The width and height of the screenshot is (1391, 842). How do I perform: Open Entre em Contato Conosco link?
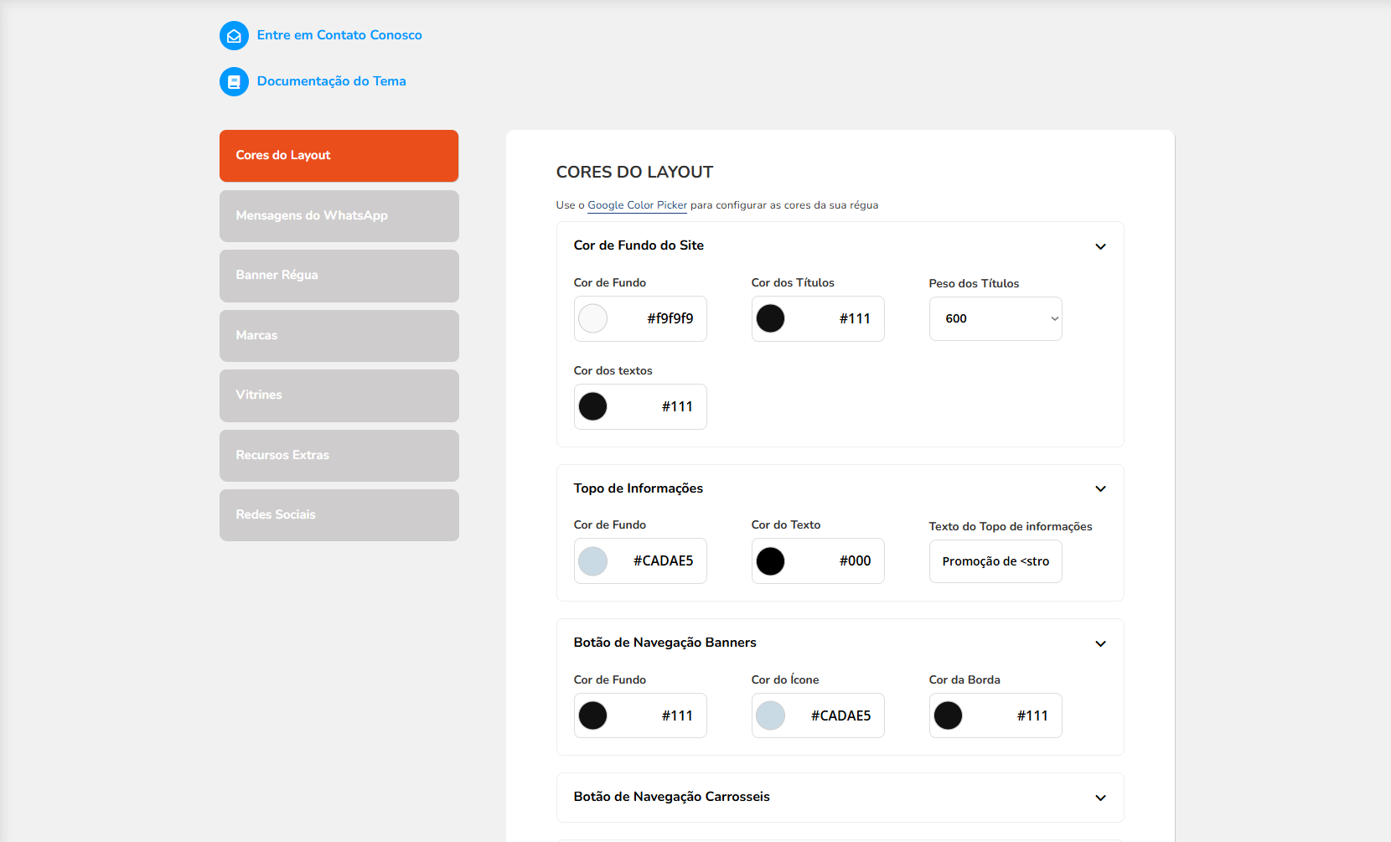click(339, 35)
